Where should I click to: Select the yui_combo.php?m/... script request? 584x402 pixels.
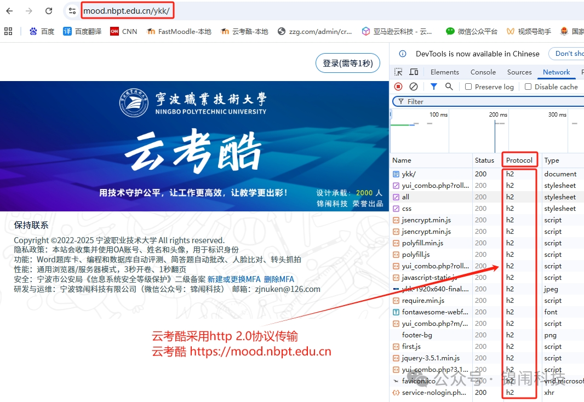click(x=487, y=324)
